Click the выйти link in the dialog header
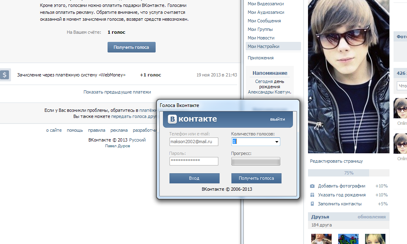 [277, 120]
